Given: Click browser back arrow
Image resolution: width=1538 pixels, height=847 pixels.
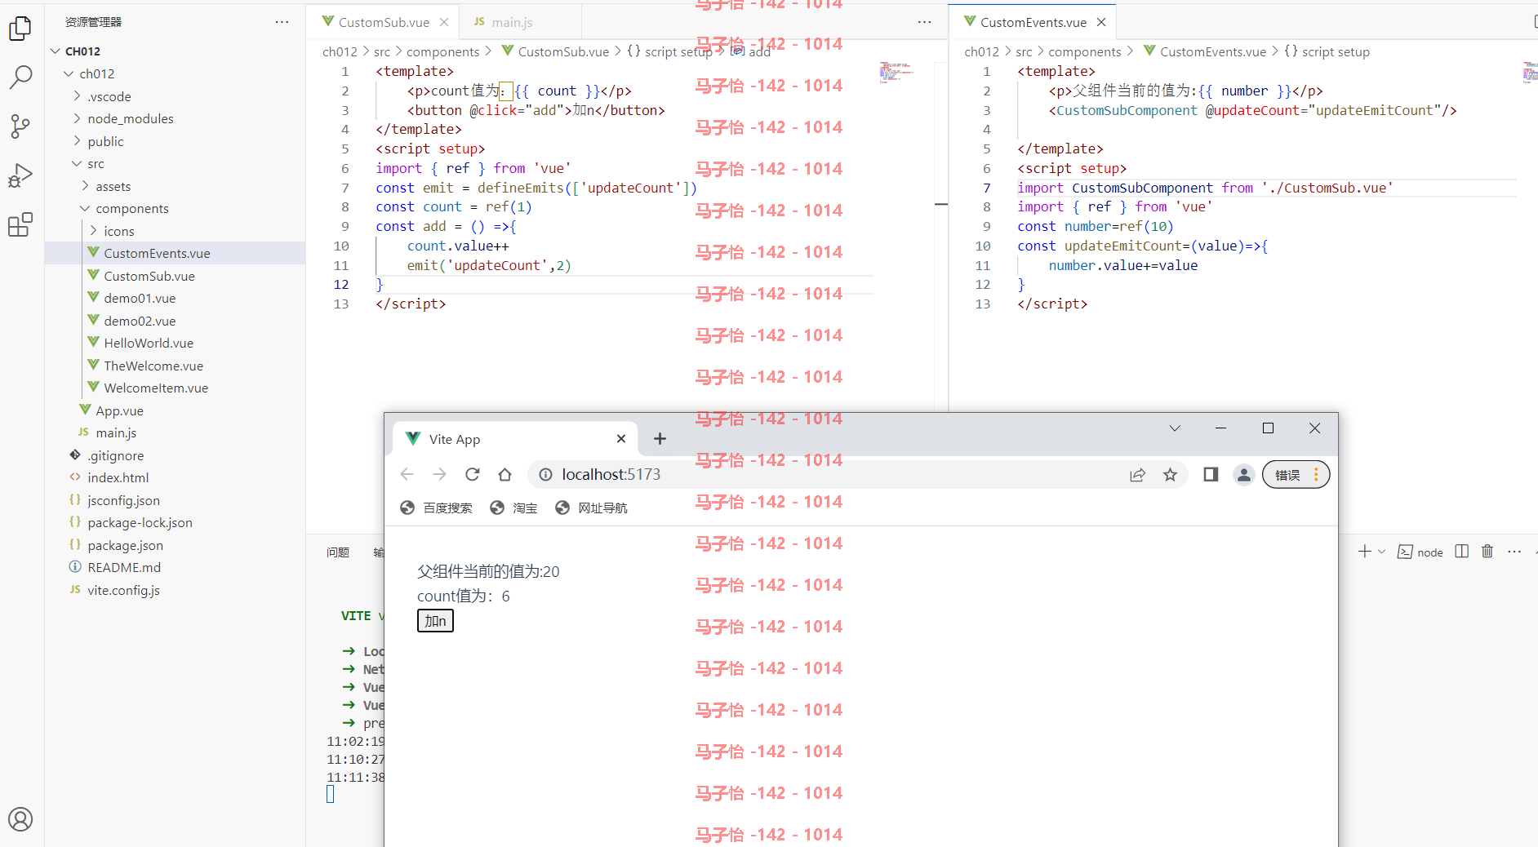Looking at the screenshot, I should [x=407, y=474].
